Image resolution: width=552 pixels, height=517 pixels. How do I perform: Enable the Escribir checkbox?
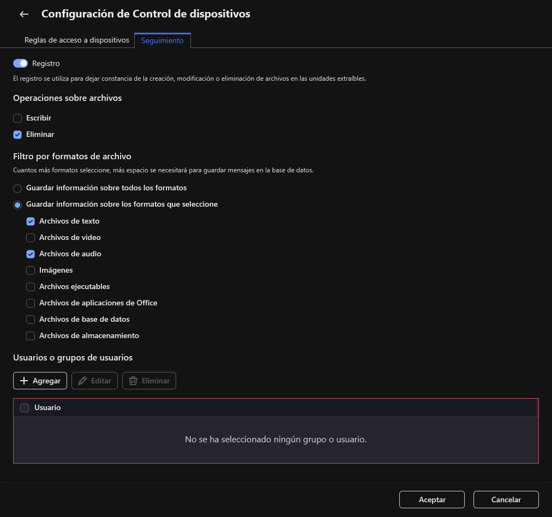pyautogui.click(x=17, y=118)
